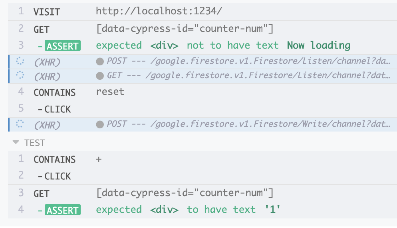Click the gray status dot of Listen GET request

click(100, 76)
